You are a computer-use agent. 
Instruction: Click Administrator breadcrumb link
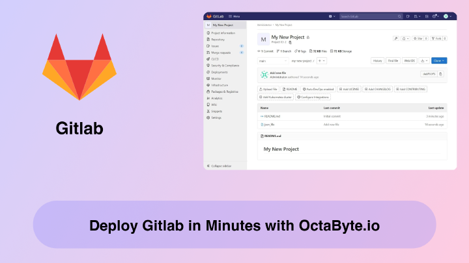[x=264, y=25]
